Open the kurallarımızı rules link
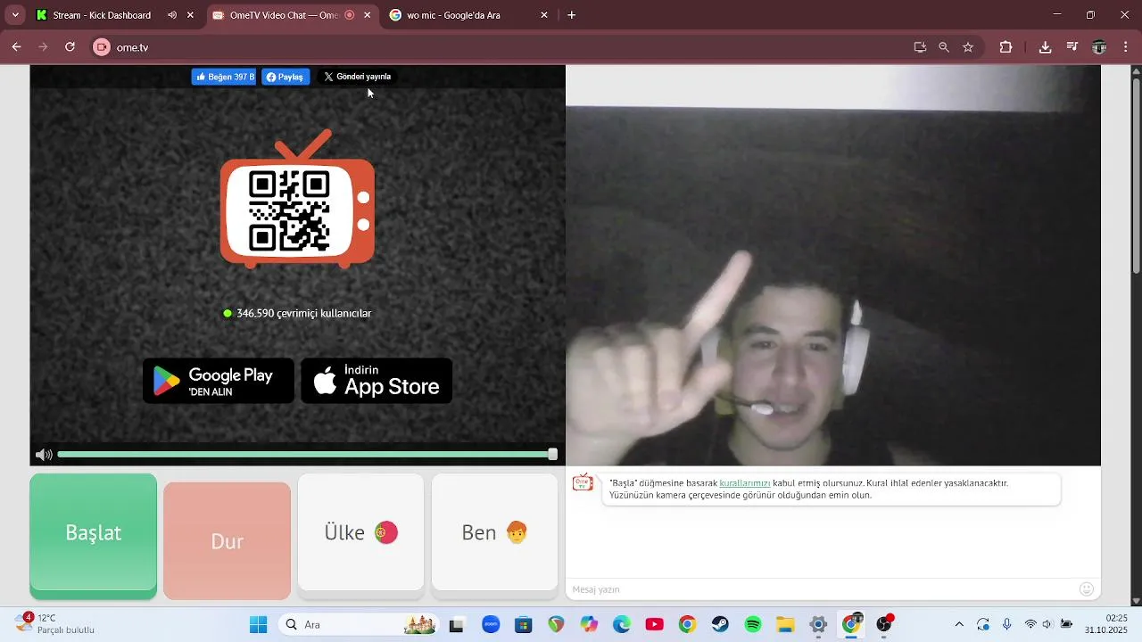 pyautogui.click(x=745, y=483)
